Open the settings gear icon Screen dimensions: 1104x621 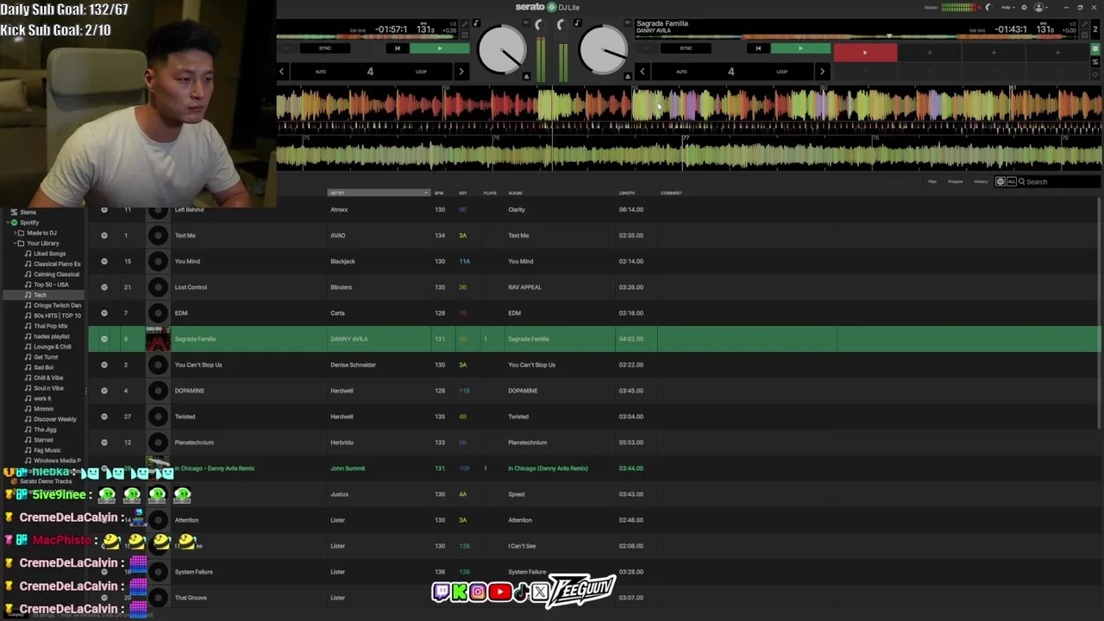pos(1024,7)
